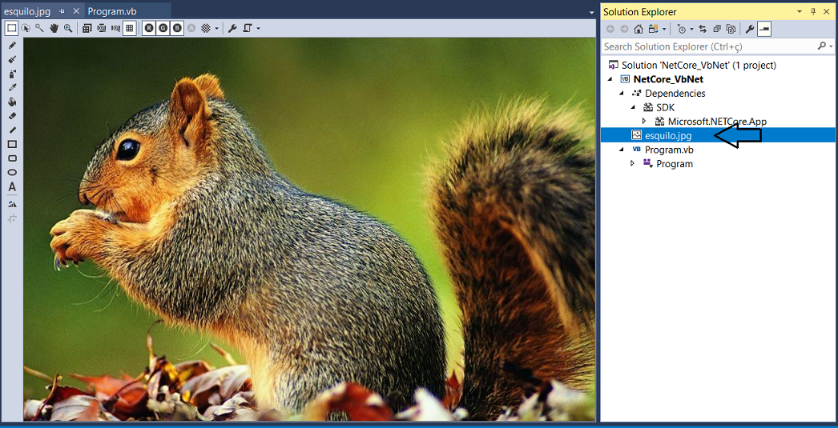Click the checkerboard background icon
The width and height of the screenshot is (838, 428).
click(x=206, y=28)
